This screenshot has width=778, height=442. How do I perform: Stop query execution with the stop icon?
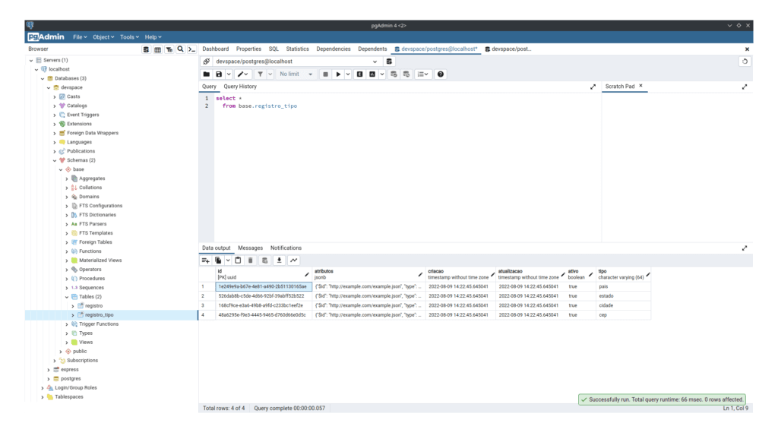pyautogui.click(x=325, y=74)
